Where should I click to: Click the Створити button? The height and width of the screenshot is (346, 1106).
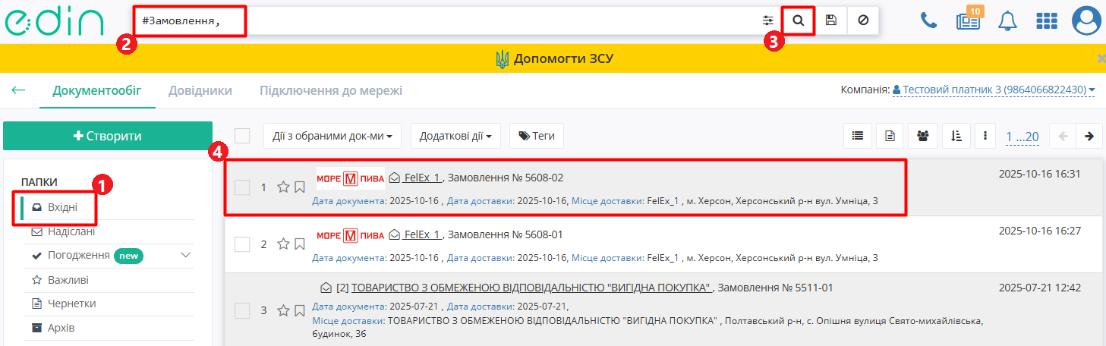(x=107, y=136)
